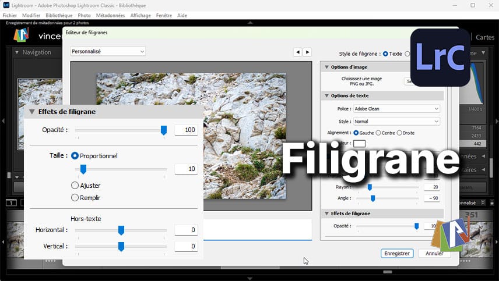Select Texte watermark style
This screenshot has width=499, height=281.
pos(385,54)
